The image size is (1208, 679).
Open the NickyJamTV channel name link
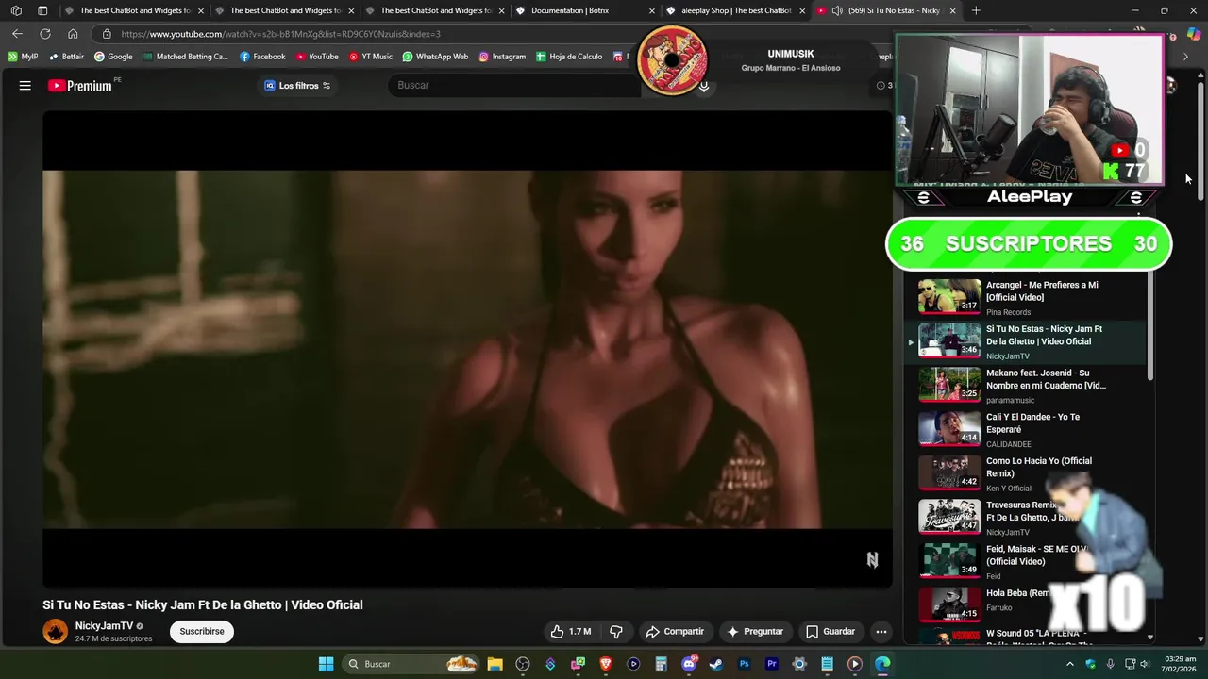coord(104,626)
